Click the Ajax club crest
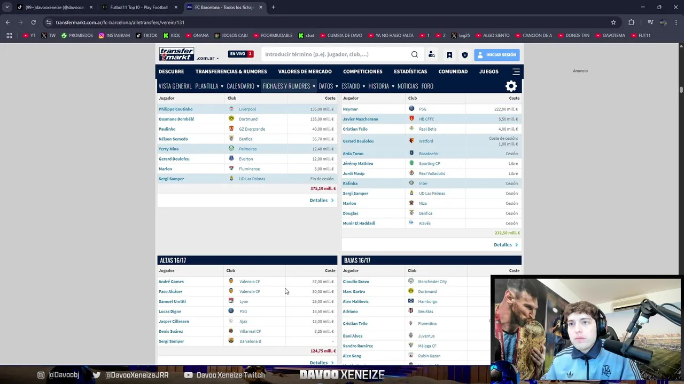 coord(231,321)
